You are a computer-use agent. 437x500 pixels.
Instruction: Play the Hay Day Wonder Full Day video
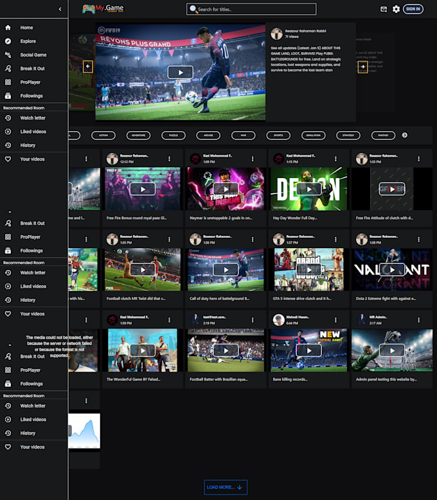click(x=309, y=189)
